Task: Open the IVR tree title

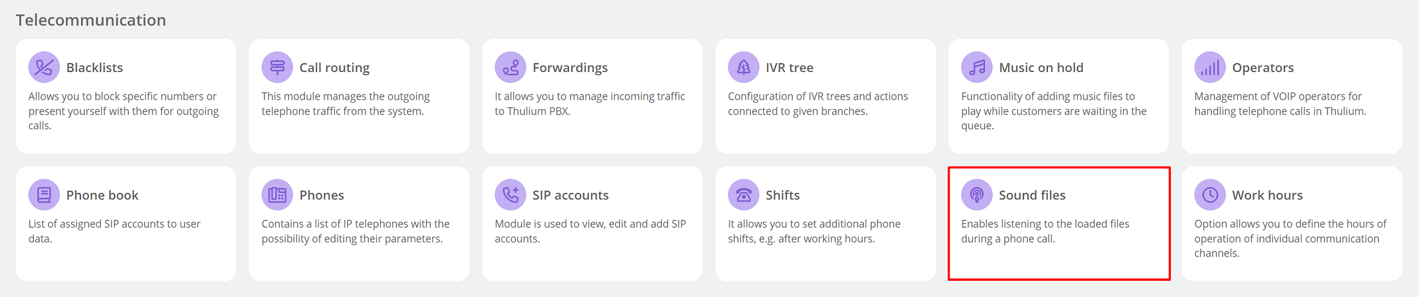Action: click(x=790, y=67)
